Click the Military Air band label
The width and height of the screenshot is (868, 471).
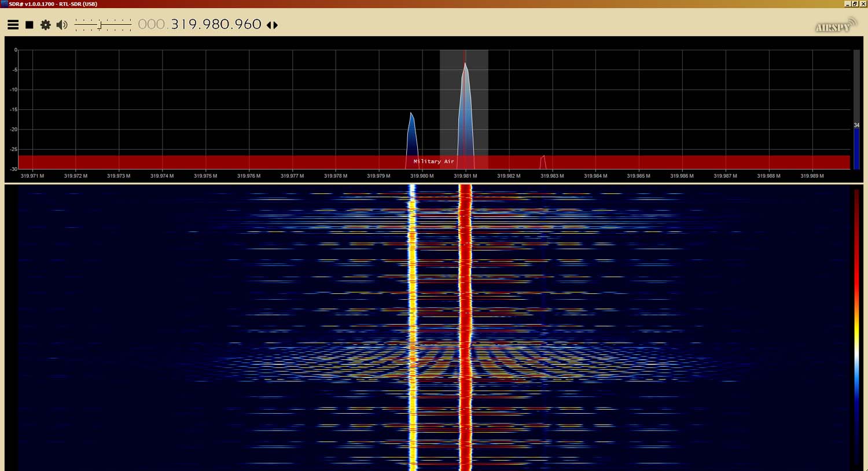433,161
